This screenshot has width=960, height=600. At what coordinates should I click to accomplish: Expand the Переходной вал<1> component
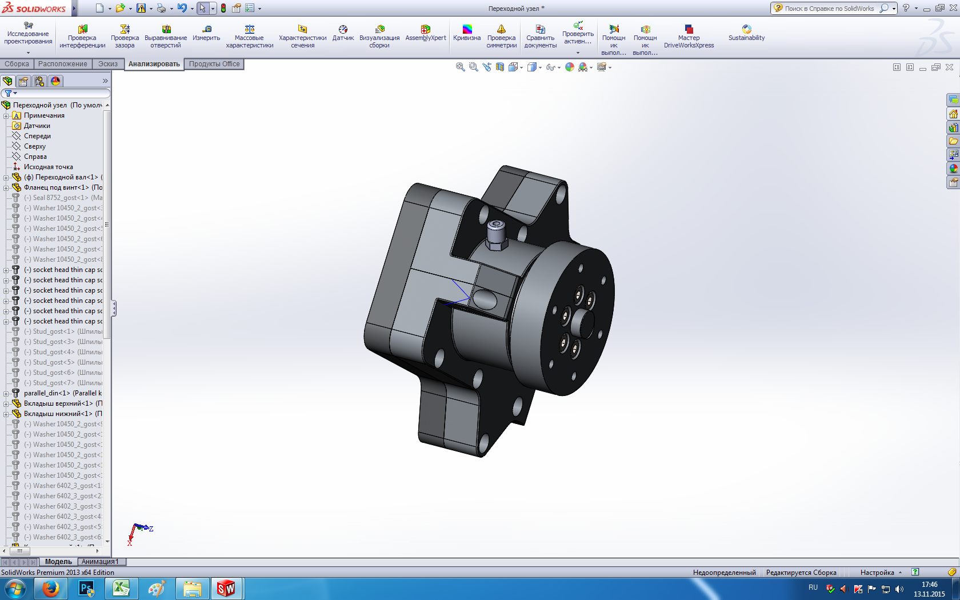coord(6,177)
